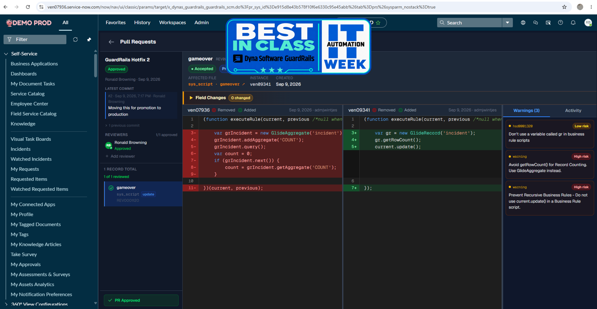The width and height of the screenshot is (597, 309).
Task: Open Visual Task Boards module
Action: point(31,139)
